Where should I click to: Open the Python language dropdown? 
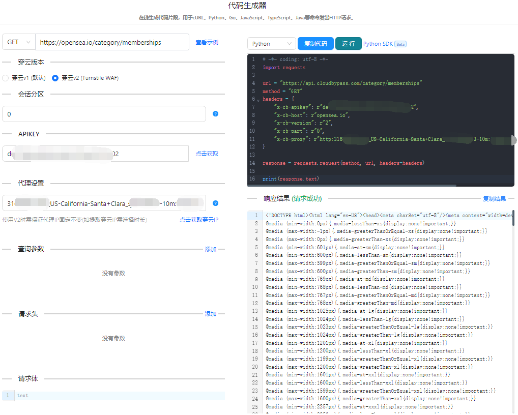click(271, 44)
